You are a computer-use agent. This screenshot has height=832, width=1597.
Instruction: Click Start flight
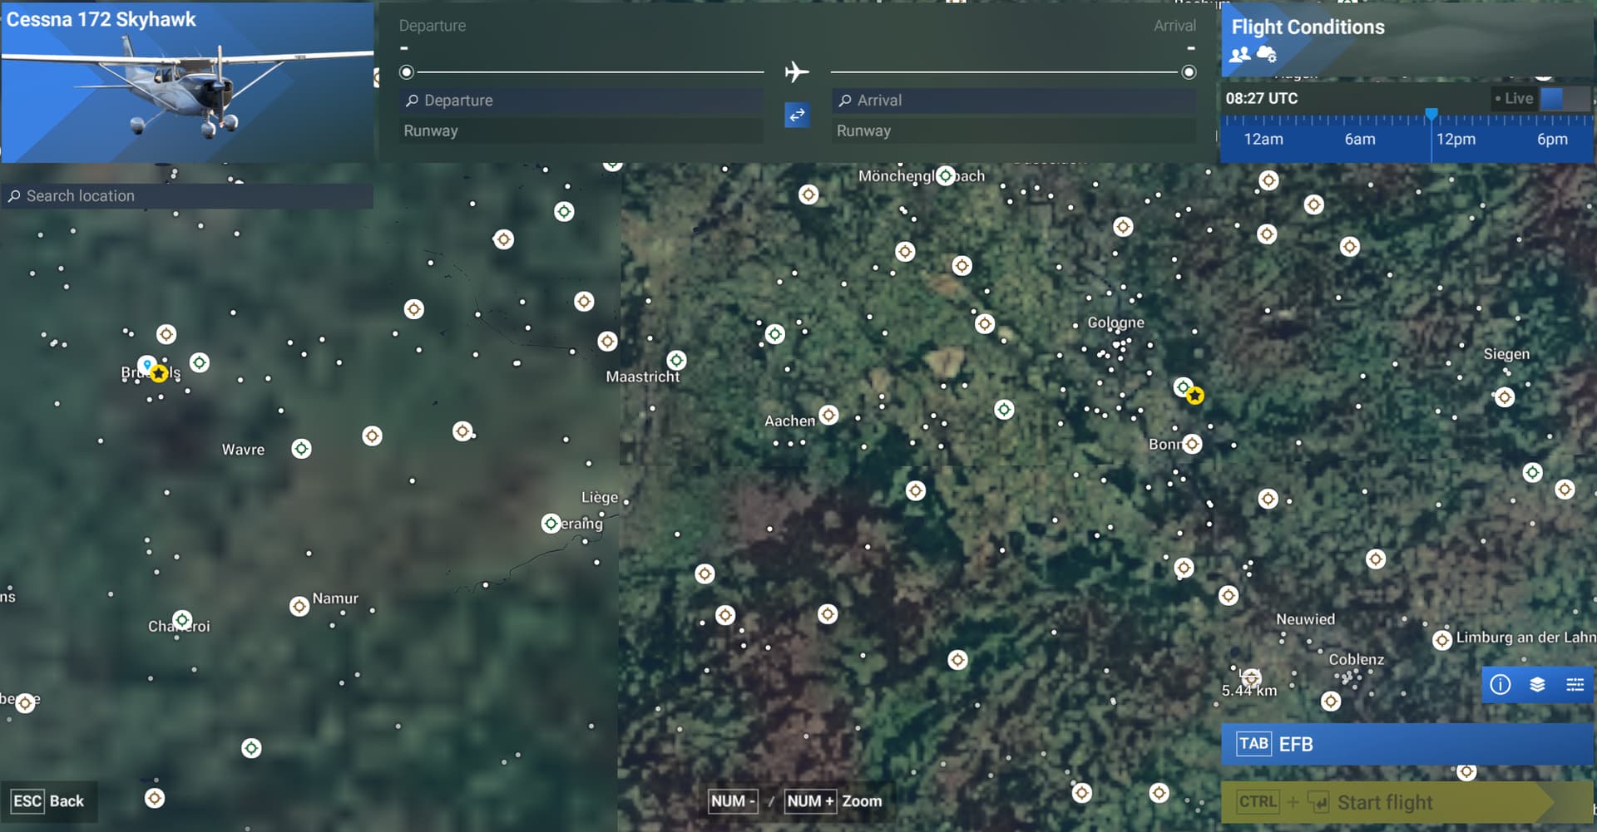[x=1406, y=801]
